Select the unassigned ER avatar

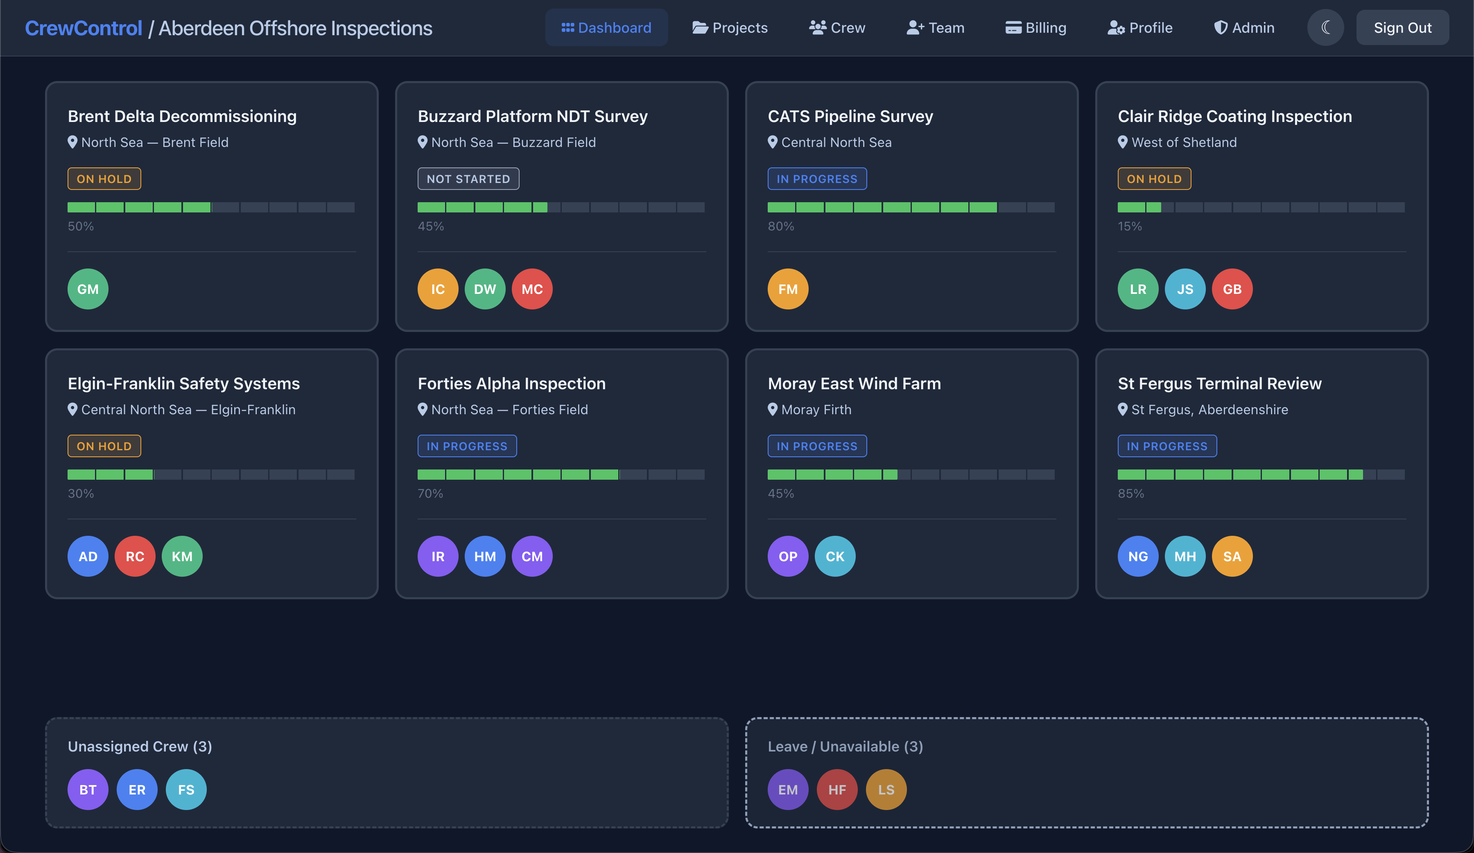137,789
